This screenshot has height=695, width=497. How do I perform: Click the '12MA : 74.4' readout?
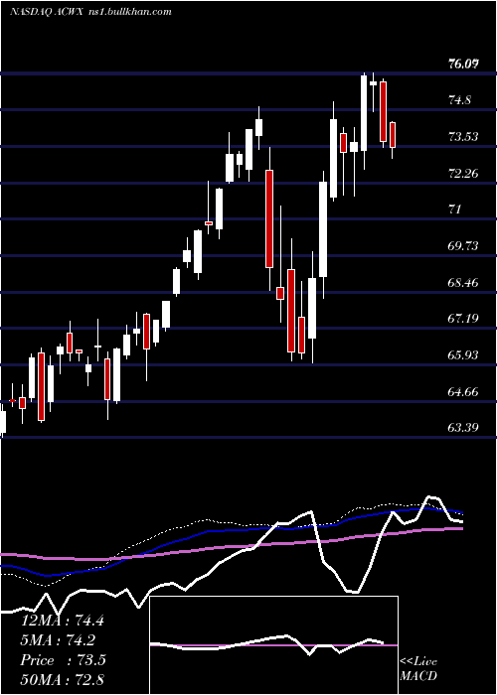[63, 621]
